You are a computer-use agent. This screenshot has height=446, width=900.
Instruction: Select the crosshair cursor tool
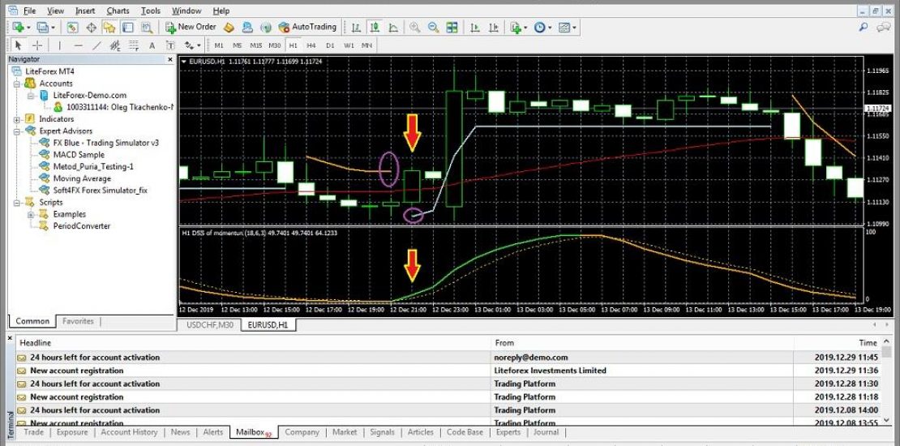[x=37, y=45]
